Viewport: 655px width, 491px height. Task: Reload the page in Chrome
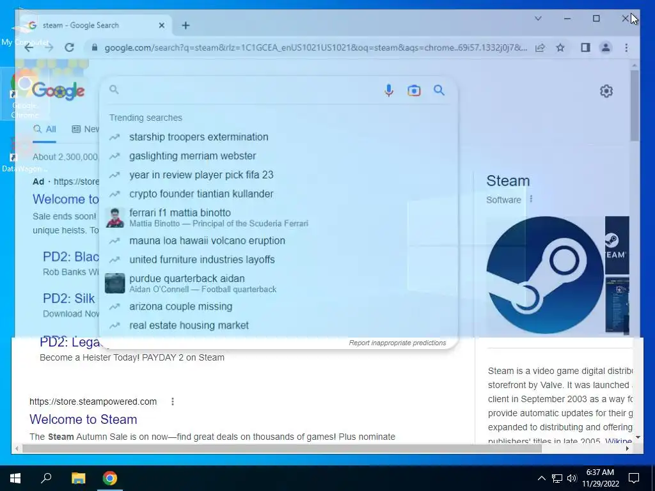coord(69,47)
